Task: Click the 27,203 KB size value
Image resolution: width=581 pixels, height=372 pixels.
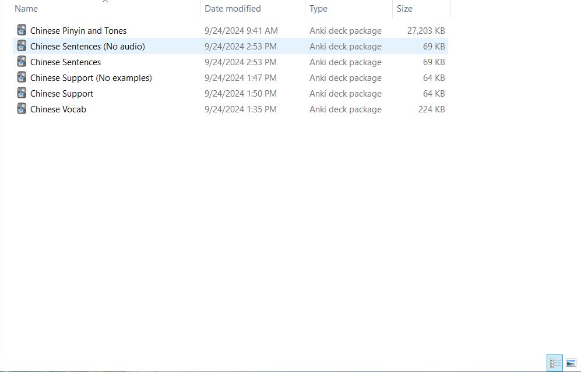Action: (426, 31)
